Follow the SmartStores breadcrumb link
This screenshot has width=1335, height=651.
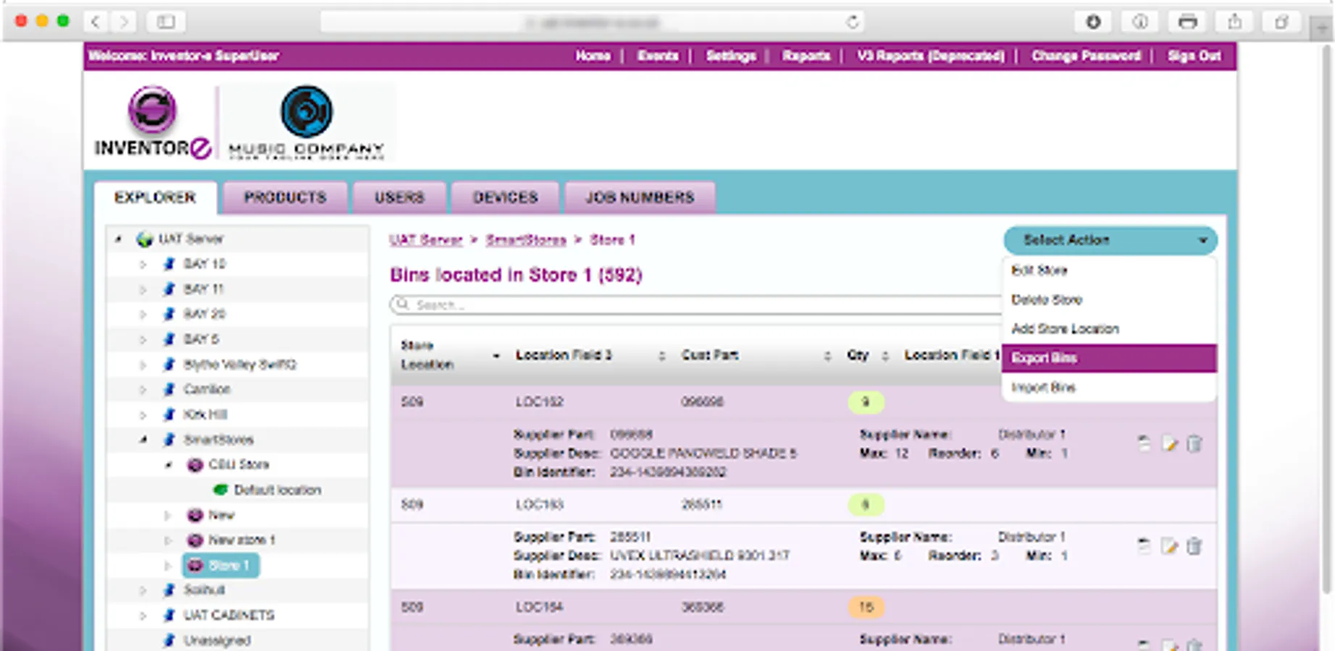tap(526, 239)
